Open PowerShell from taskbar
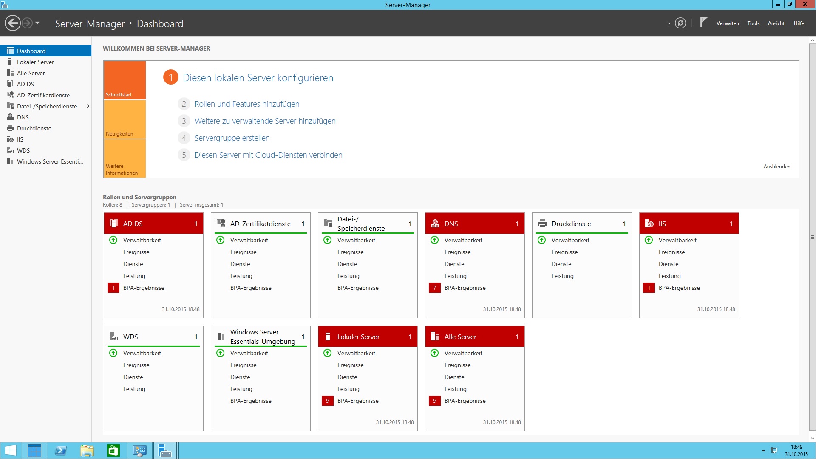Viewport: 816px width, 459px height. tap(60, 450)
